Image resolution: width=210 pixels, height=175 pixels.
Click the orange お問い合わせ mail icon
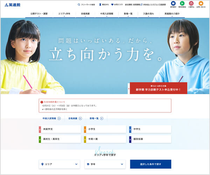[x=201, y=4]
